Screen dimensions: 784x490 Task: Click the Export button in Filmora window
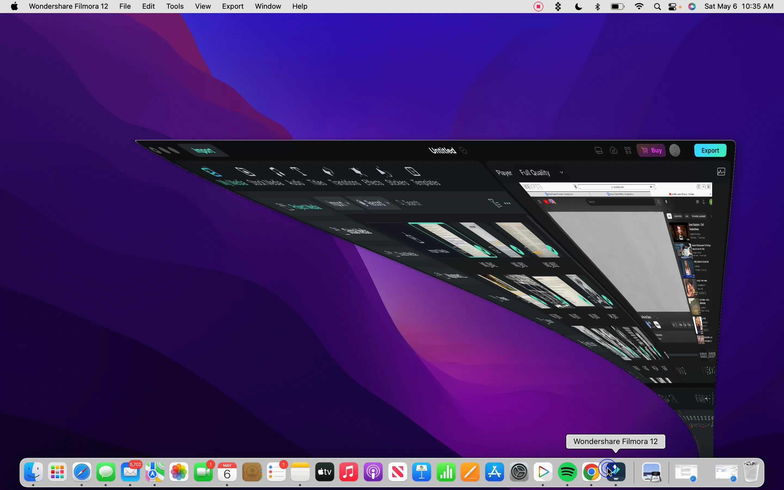(x=710, y=150)
